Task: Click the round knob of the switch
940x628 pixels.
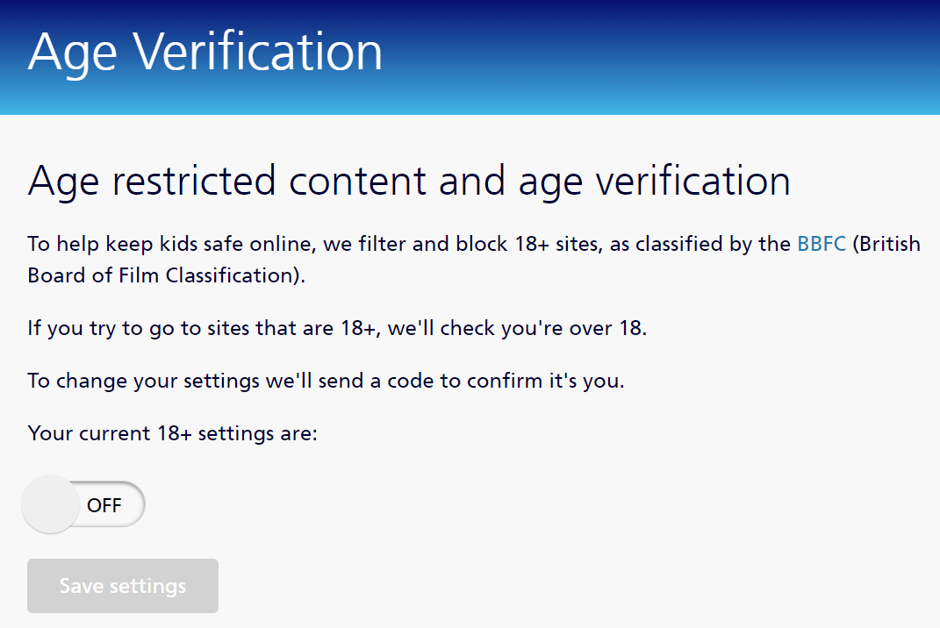Action: (50, 504)
